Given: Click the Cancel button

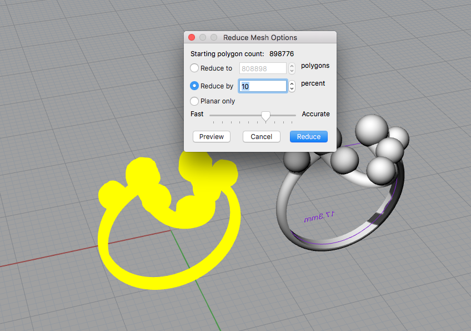Looking at the screenshot, I should pyautogui.click(x=262, y=137).
